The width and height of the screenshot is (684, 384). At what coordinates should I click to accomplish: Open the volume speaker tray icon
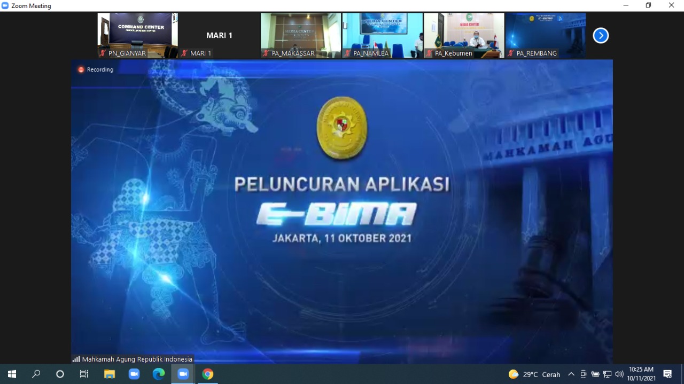pos(619,374)
